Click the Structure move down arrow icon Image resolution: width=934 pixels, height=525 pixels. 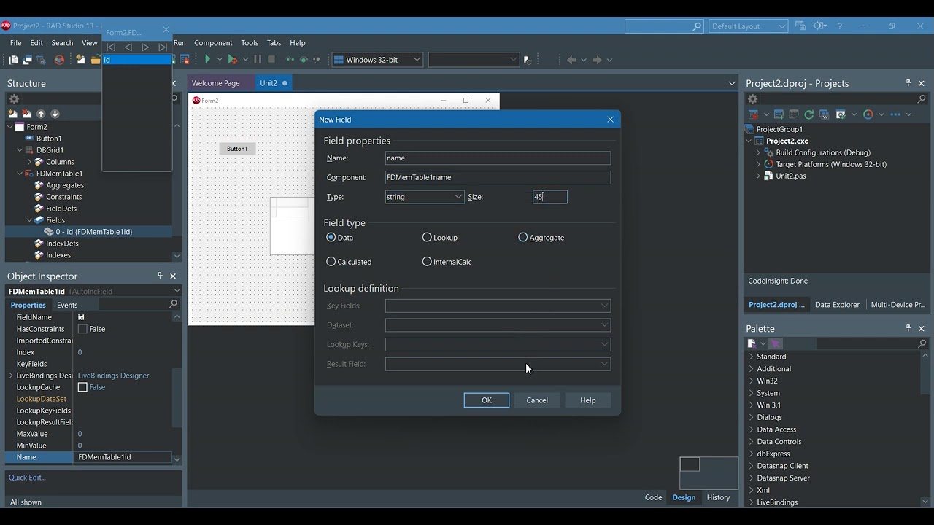click(x=55, y=114)
